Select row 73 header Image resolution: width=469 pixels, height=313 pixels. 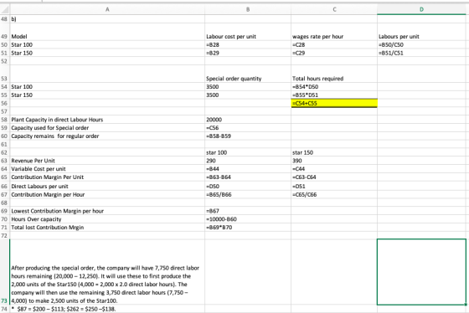pyautogui.click(x=4, y=272)
